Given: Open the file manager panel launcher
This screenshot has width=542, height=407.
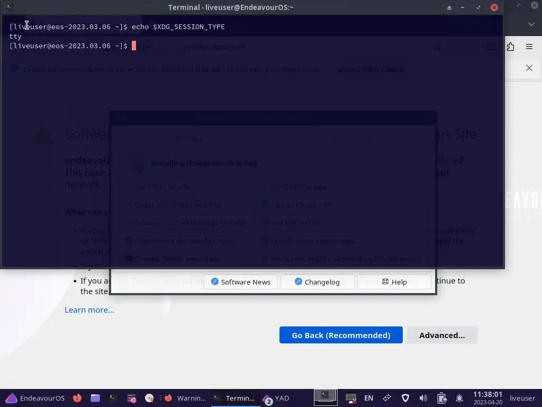Looking at the screenshot, I should 95,398.
